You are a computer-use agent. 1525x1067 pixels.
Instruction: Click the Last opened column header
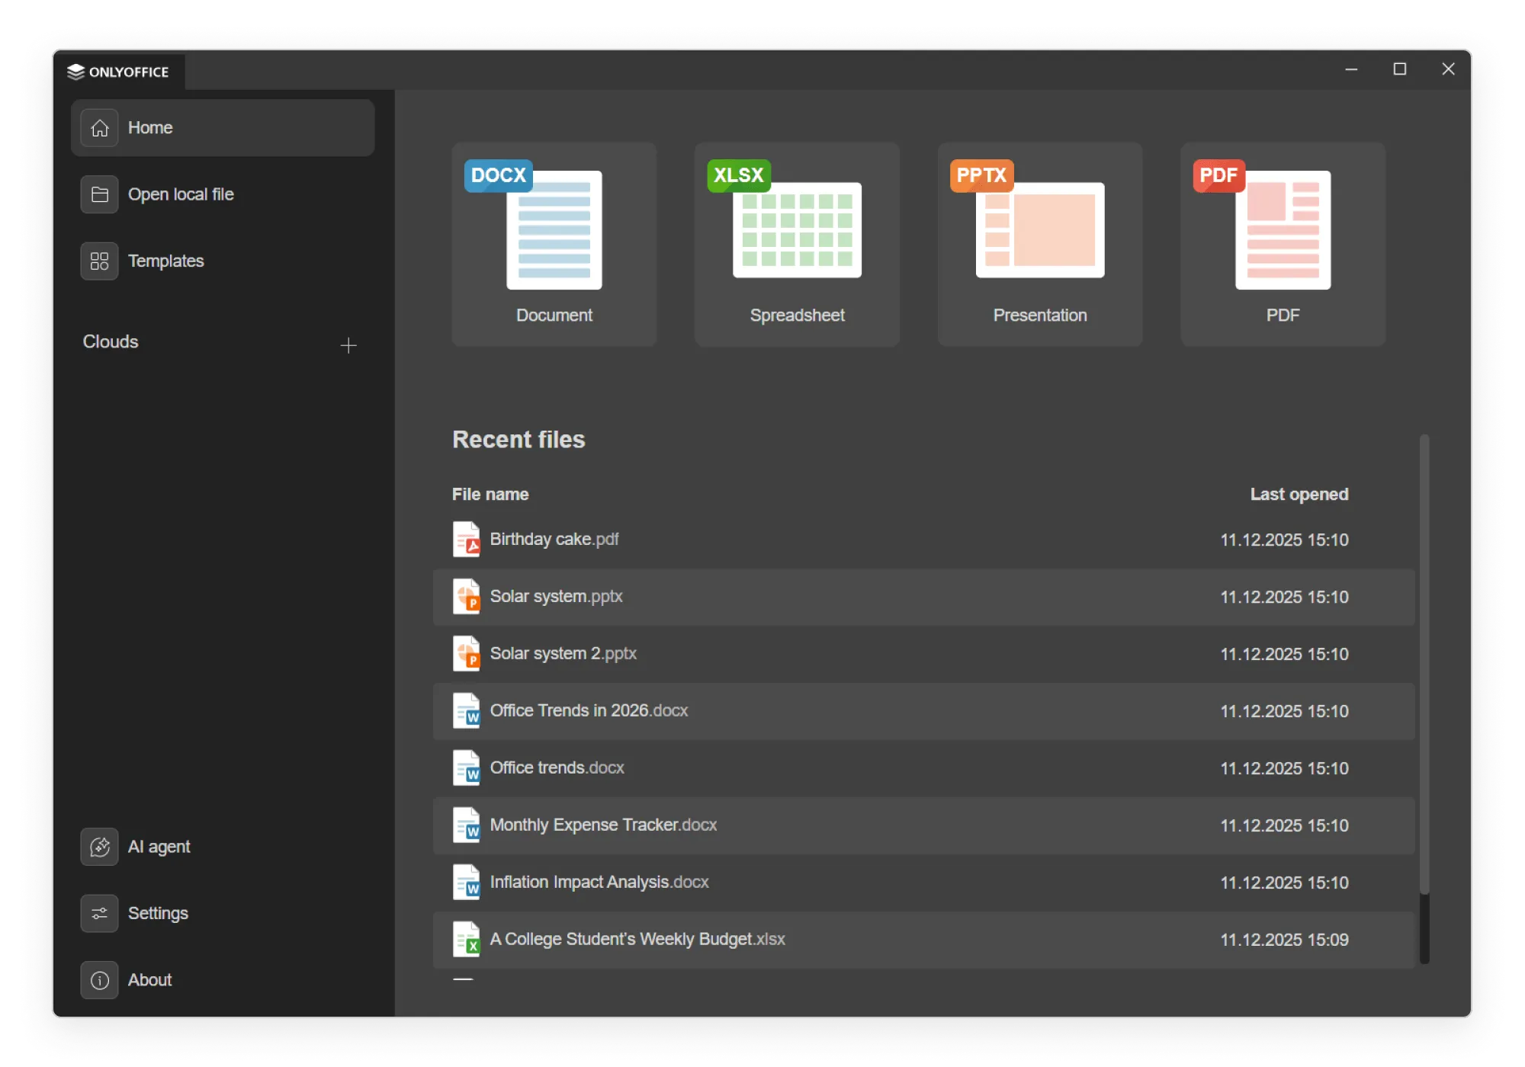pos(1299,495)
